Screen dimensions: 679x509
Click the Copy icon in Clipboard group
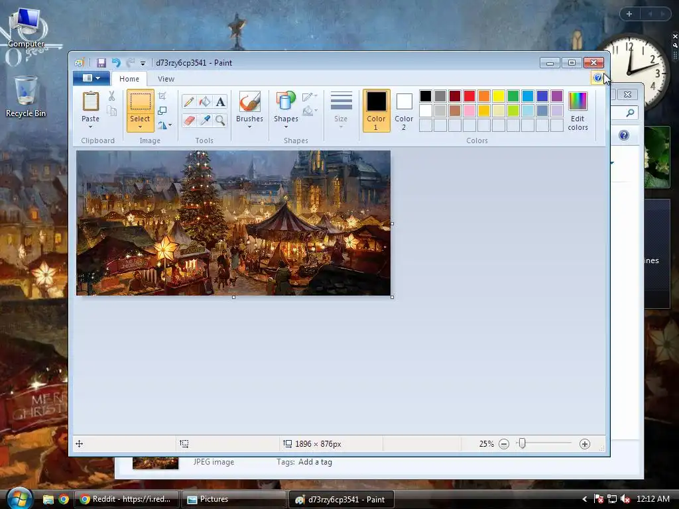(111, 111)
